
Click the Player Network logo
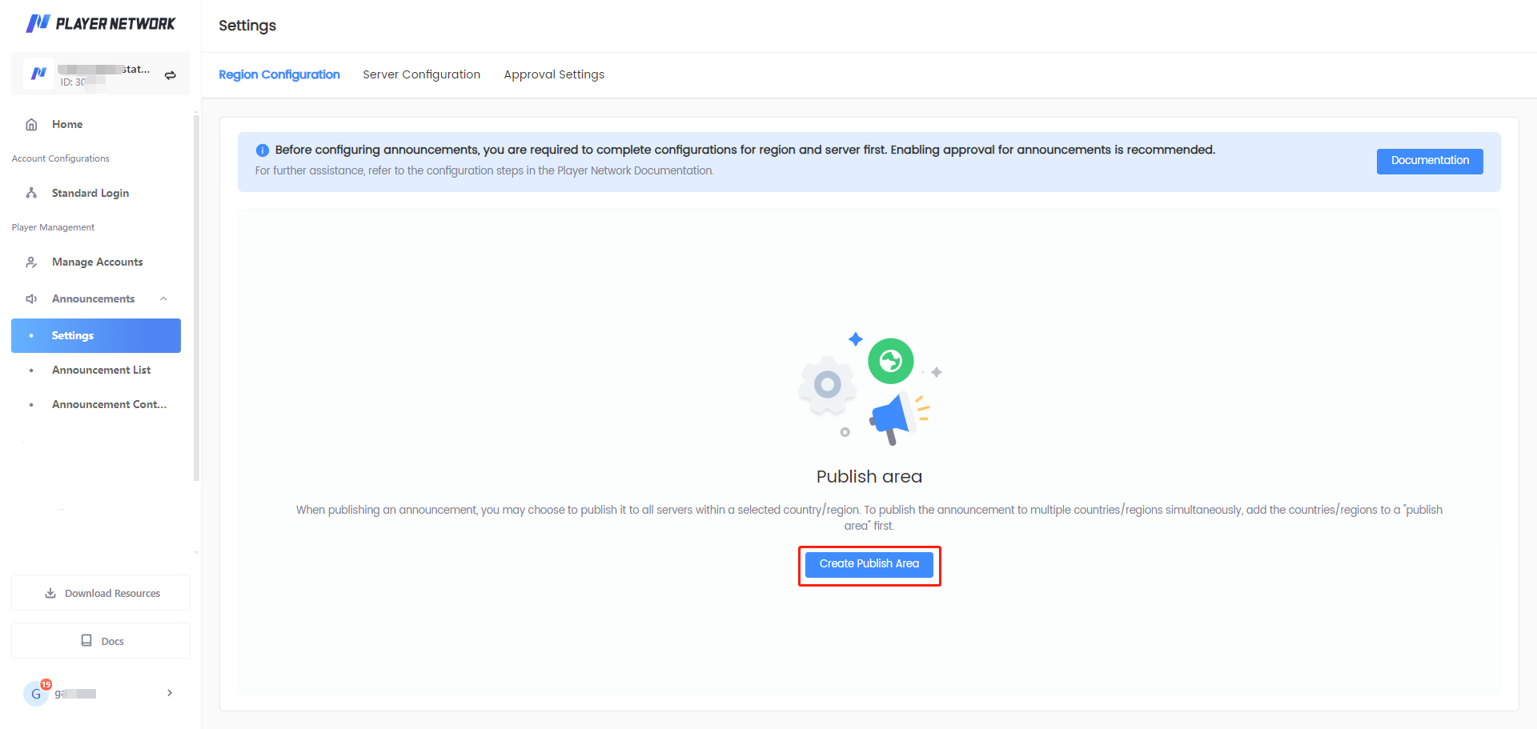[100, 24]
